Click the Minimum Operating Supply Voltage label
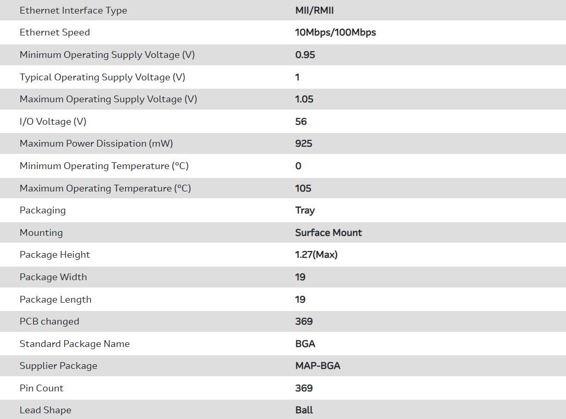 pyautogui.click(x=107, y=55)
